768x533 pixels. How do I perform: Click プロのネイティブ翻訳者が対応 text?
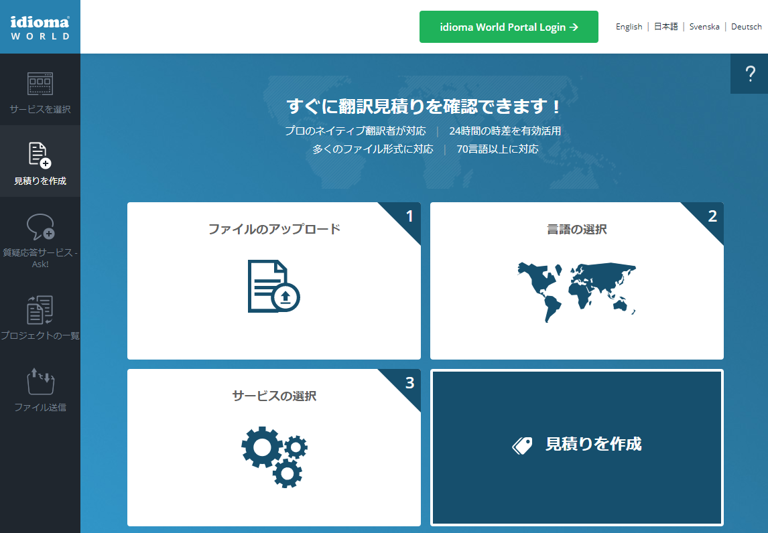(356, 131)
